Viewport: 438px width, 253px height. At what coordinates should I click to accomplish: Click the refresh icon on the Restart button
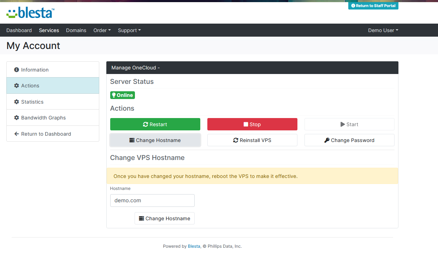tap(146, 124)
